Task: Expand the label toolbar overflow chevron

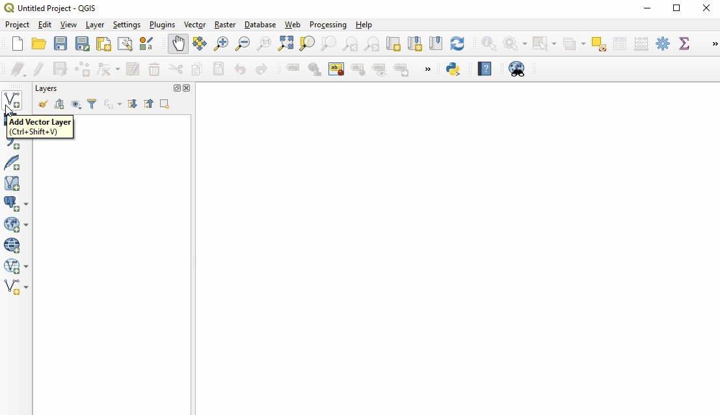Action: [x=427, y=69]
